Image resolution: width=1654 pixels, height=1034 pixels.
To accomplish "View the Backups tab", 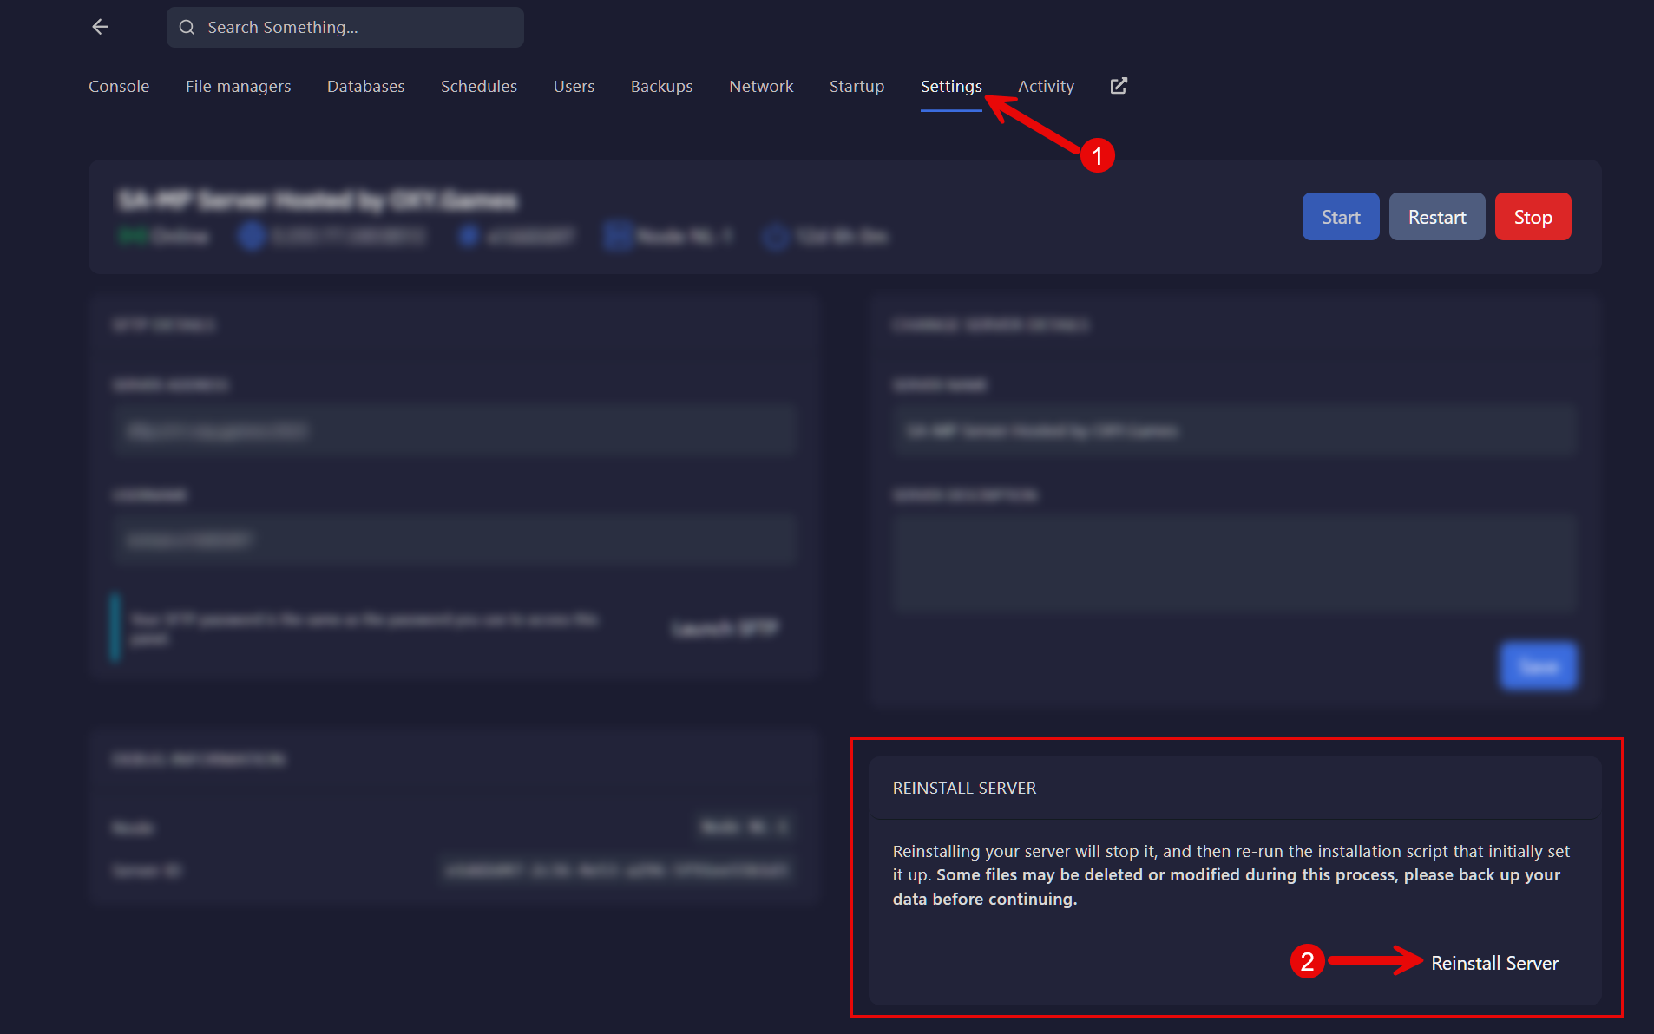I will click(661, 87).
